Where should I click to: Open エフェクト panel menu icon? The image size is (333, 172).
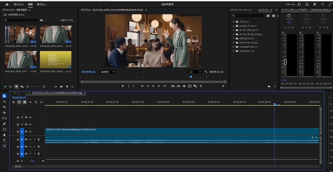pyautogui.click(x=271, y=10)
